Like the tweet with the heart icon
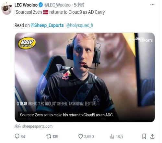 point(80,136)
